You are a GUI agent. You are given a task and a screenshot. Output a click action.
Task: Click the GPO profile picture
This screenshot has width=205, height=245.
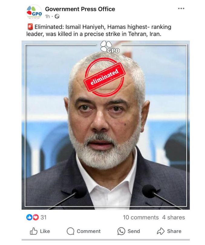point(34,12)
